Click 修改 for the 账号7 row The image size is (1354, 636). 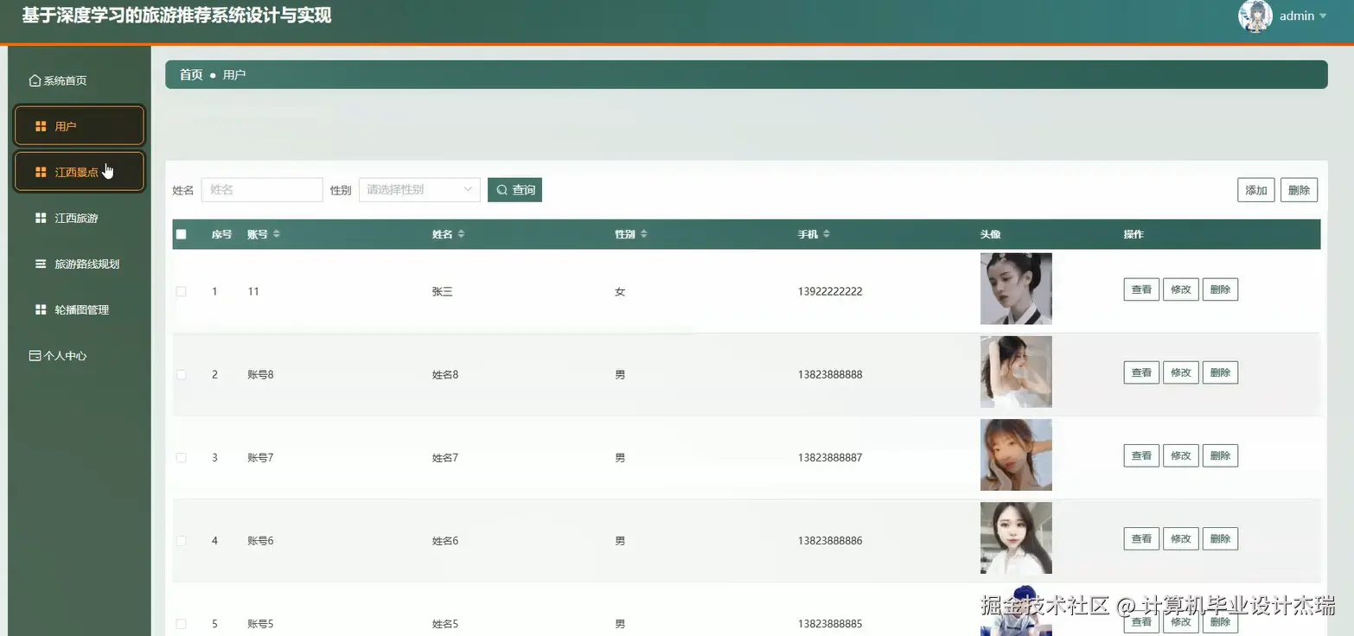pyautogui.click(x=1181, y=455)
